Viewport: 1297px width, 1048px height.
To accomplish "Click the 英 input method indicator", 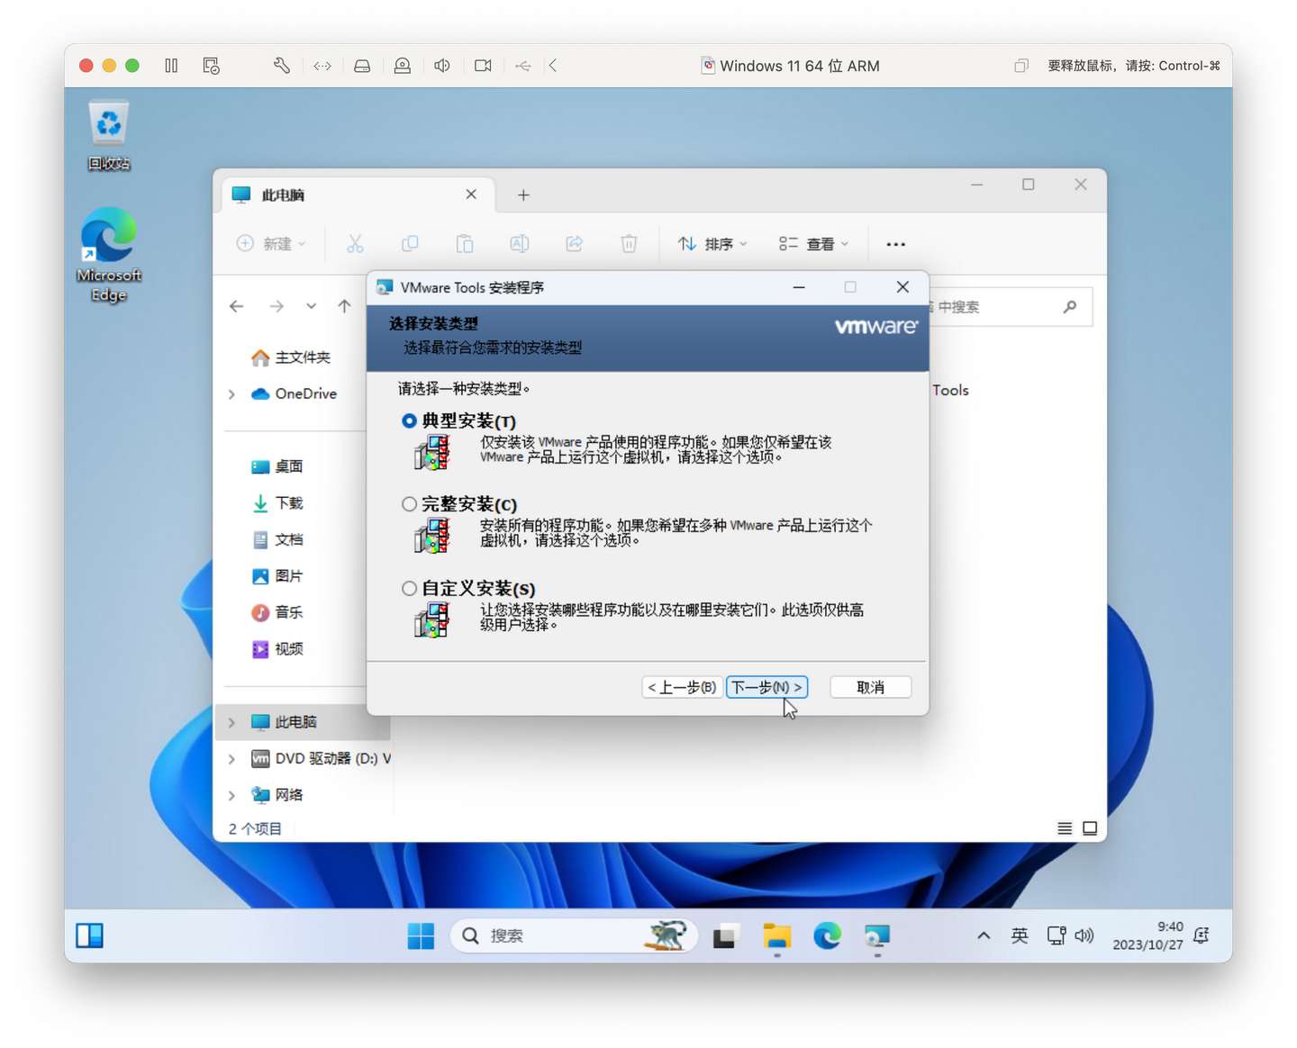I will tap(1020, 936).
